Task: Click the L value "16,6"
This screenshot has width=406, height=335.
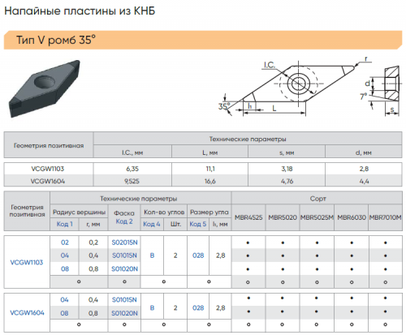Action: tap(210, 181)
